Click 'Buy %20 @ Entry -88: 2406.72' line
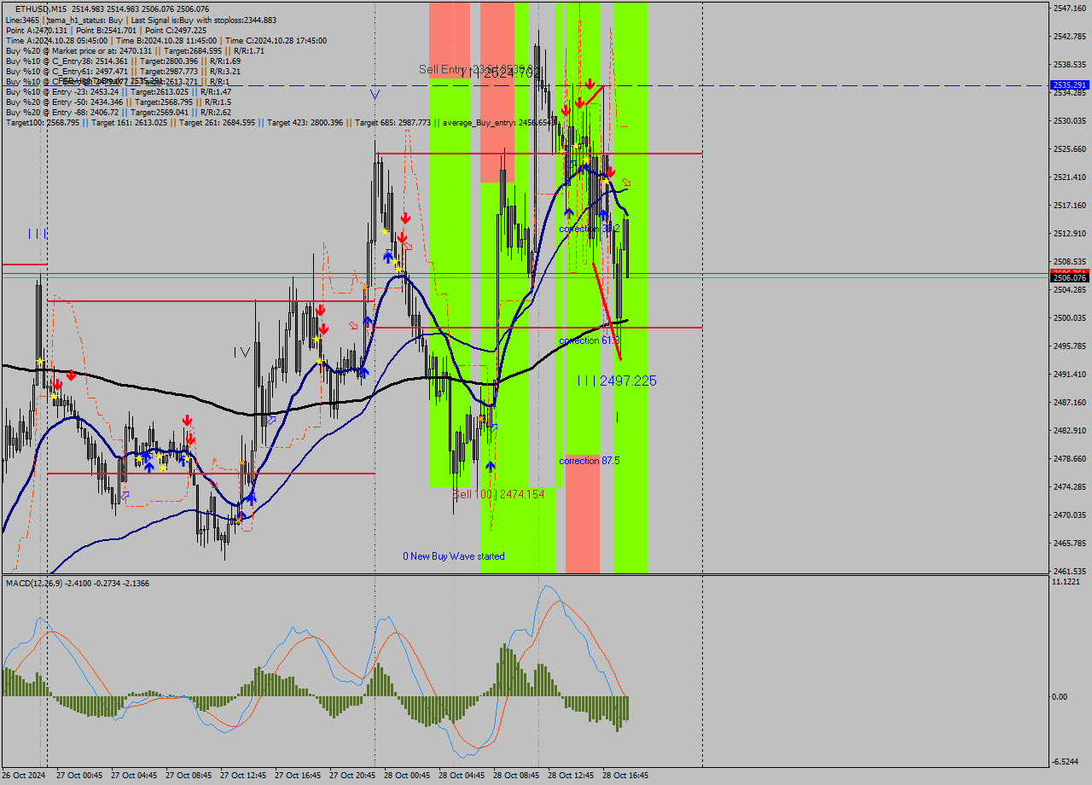The width and height of the screenshot is (1092, 785). pyautogui.click(x=119, y=112)
